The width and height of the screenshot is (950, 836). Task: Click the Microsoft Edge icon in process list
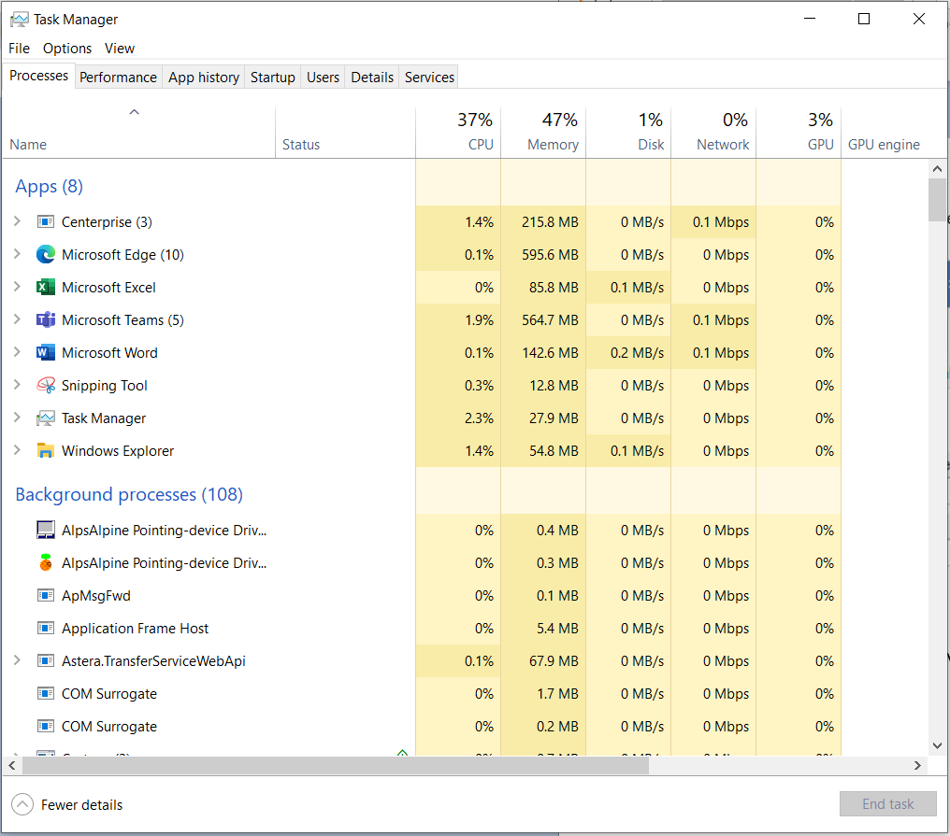45,254
